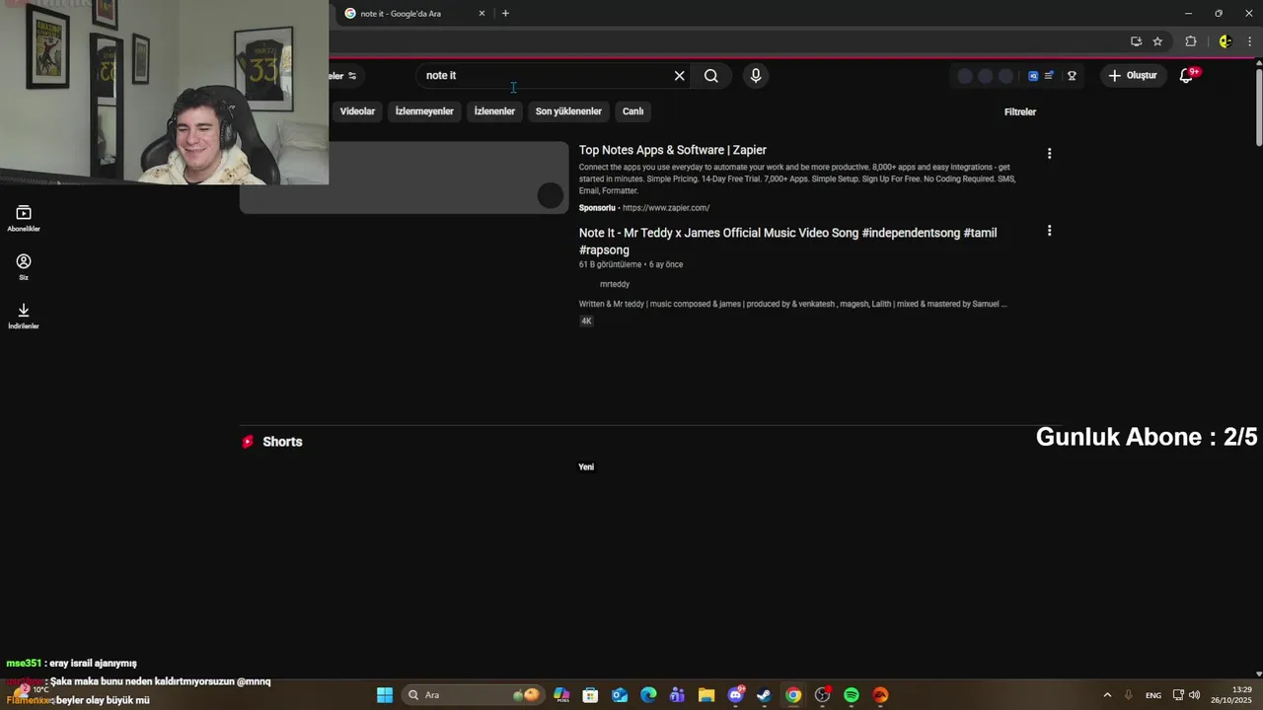Viewport: 1263px width, 710px height.
Task: Select the Videolar filter chip
Action: pyautogui.click(x=357, y=111)
